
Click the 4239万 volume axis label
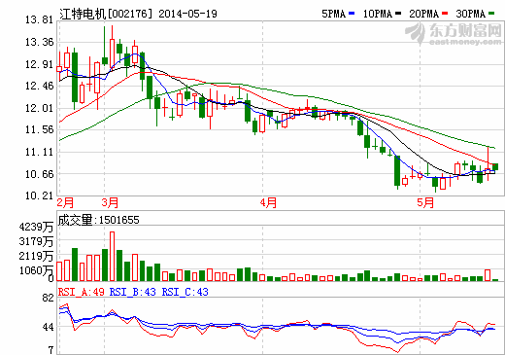36,227
